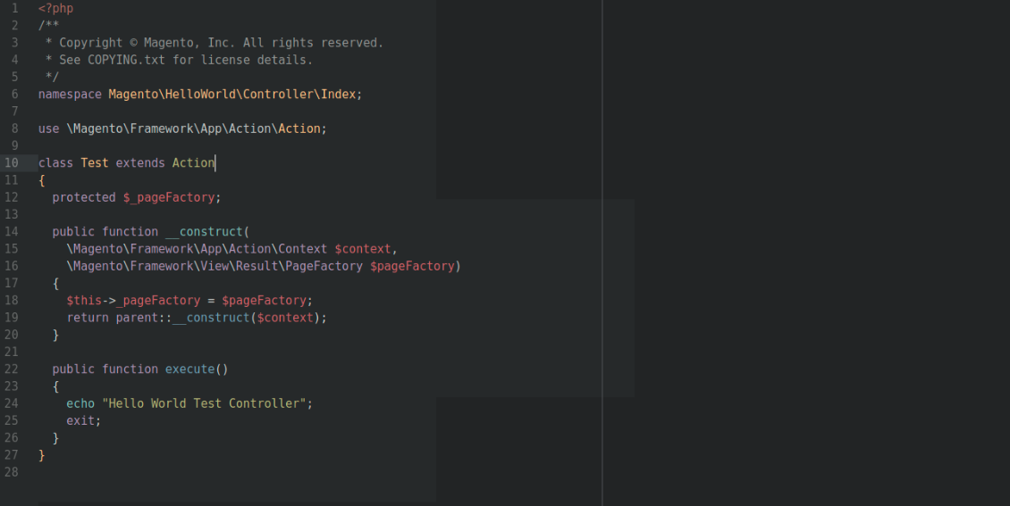1010x506 pixels.
Task: Click the "Magento\HelloWorld\Controller\Index" namespace path
Action: 231,95
